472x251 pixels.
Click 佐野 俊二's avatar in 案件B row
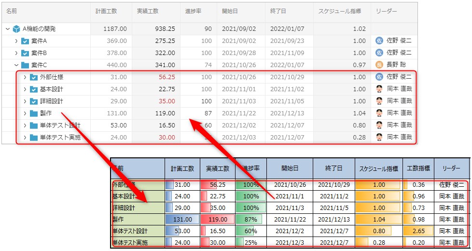pos(379,53)
